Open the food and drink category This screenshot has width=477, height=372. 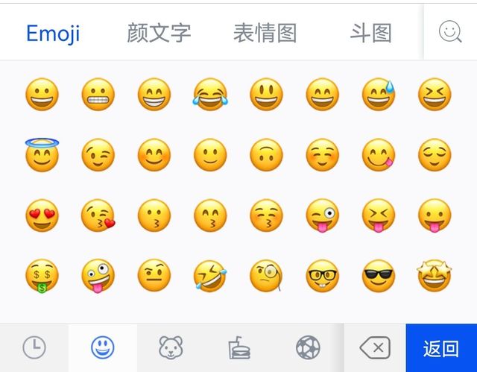[x=239, y=347]
